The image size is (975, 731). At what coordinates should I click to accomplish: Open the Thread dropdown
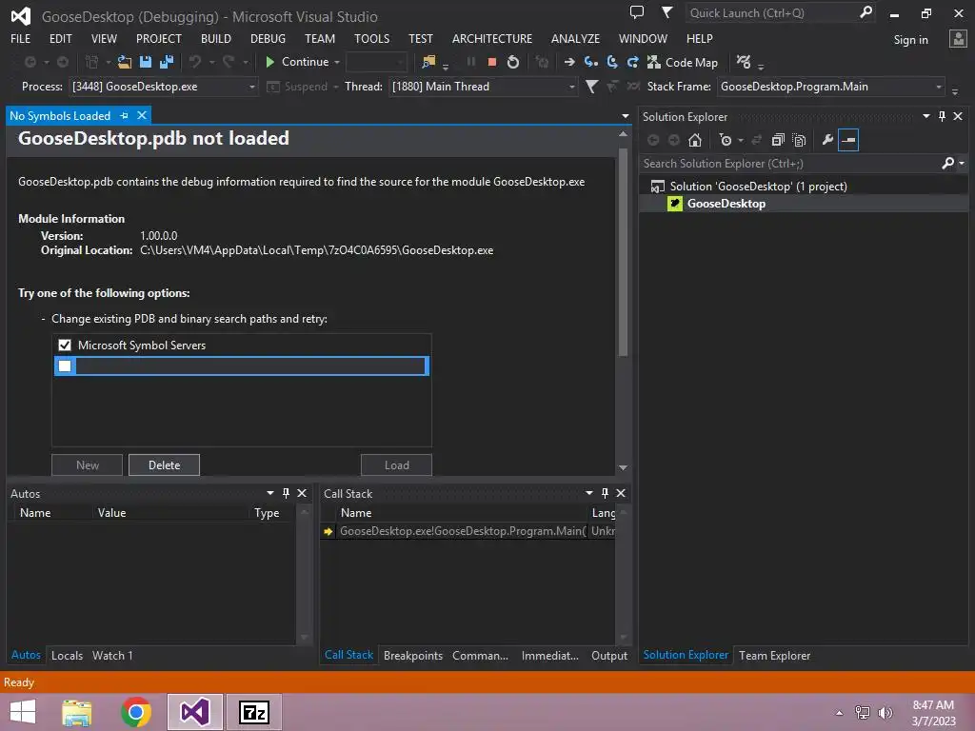pyautogui.click(x=571, y=87)
